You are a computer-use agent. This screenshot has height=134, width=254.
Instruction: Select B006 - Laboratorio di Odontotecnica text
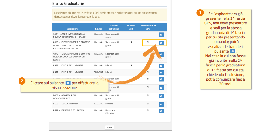(65, 97)
